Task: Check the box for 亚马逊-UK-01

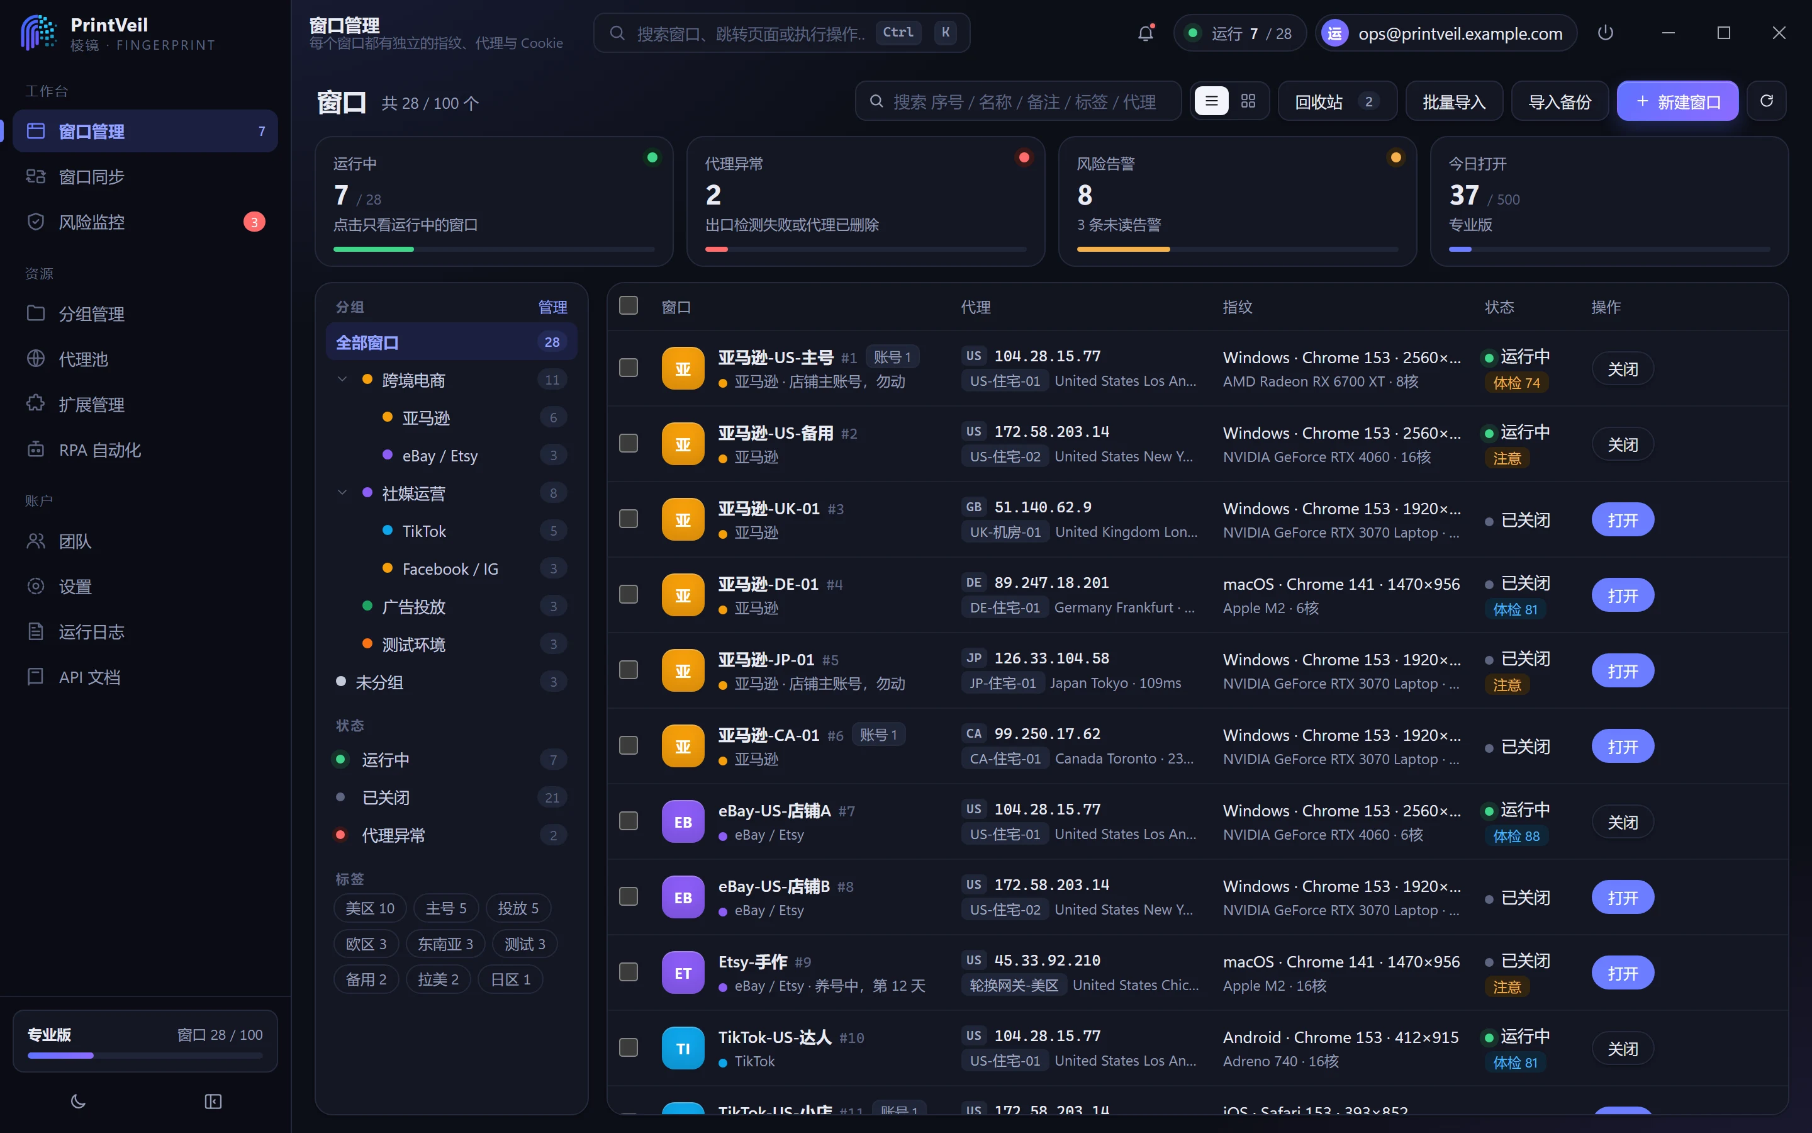Action: pos(628,519)
